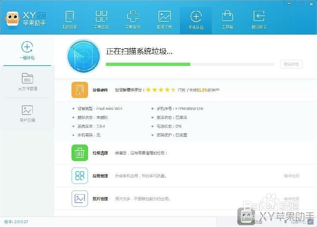Click the scanning progress bar
Screen dimensions: 317x227
click(189, 64)
